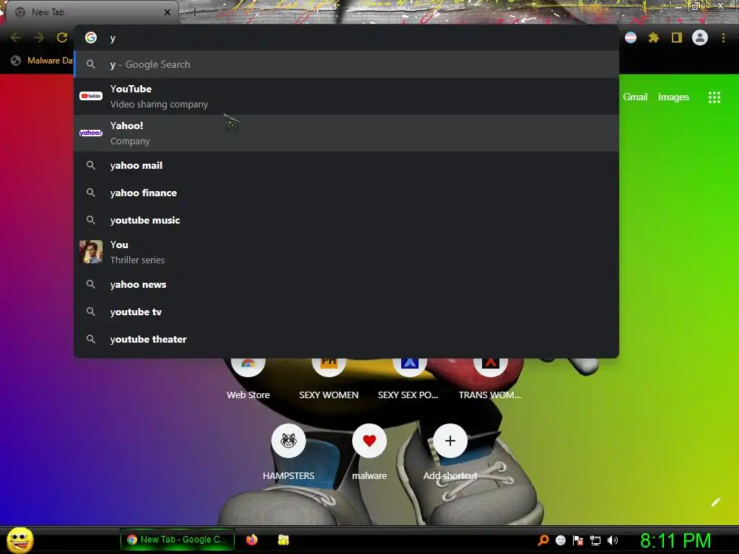Click the flag with red X tray icon
Viewport: 739px width, 554px height.
(x=578, y=540)
